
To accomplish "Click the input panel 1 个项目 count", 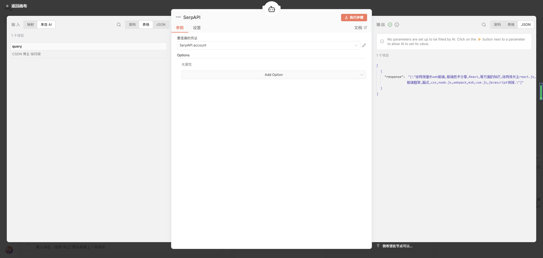I will point(18,36).
